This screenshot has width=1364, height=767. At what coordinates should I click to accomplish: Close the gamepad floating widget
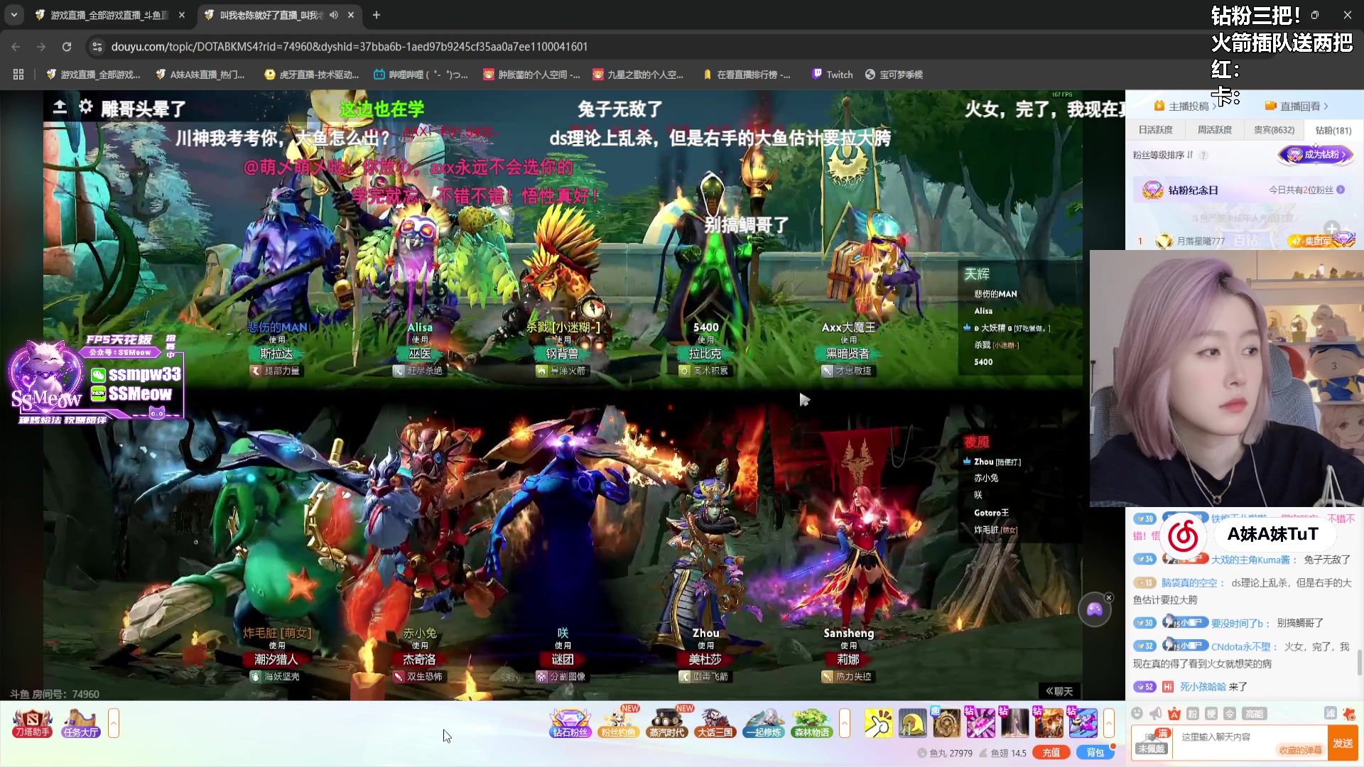click(1109, 597)
